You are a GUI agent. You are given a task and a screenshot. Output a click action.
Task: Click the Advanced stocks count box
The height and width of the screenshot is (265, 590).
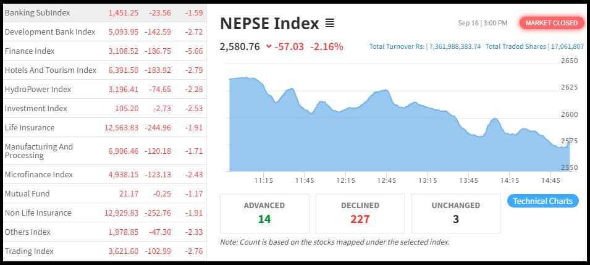click(x=264, y=212)
